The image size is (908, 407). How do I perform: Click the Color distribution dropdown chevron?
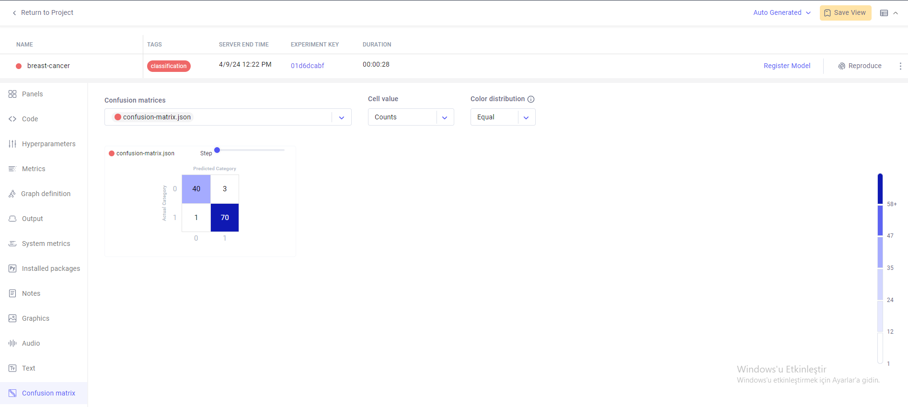[526, 117]
